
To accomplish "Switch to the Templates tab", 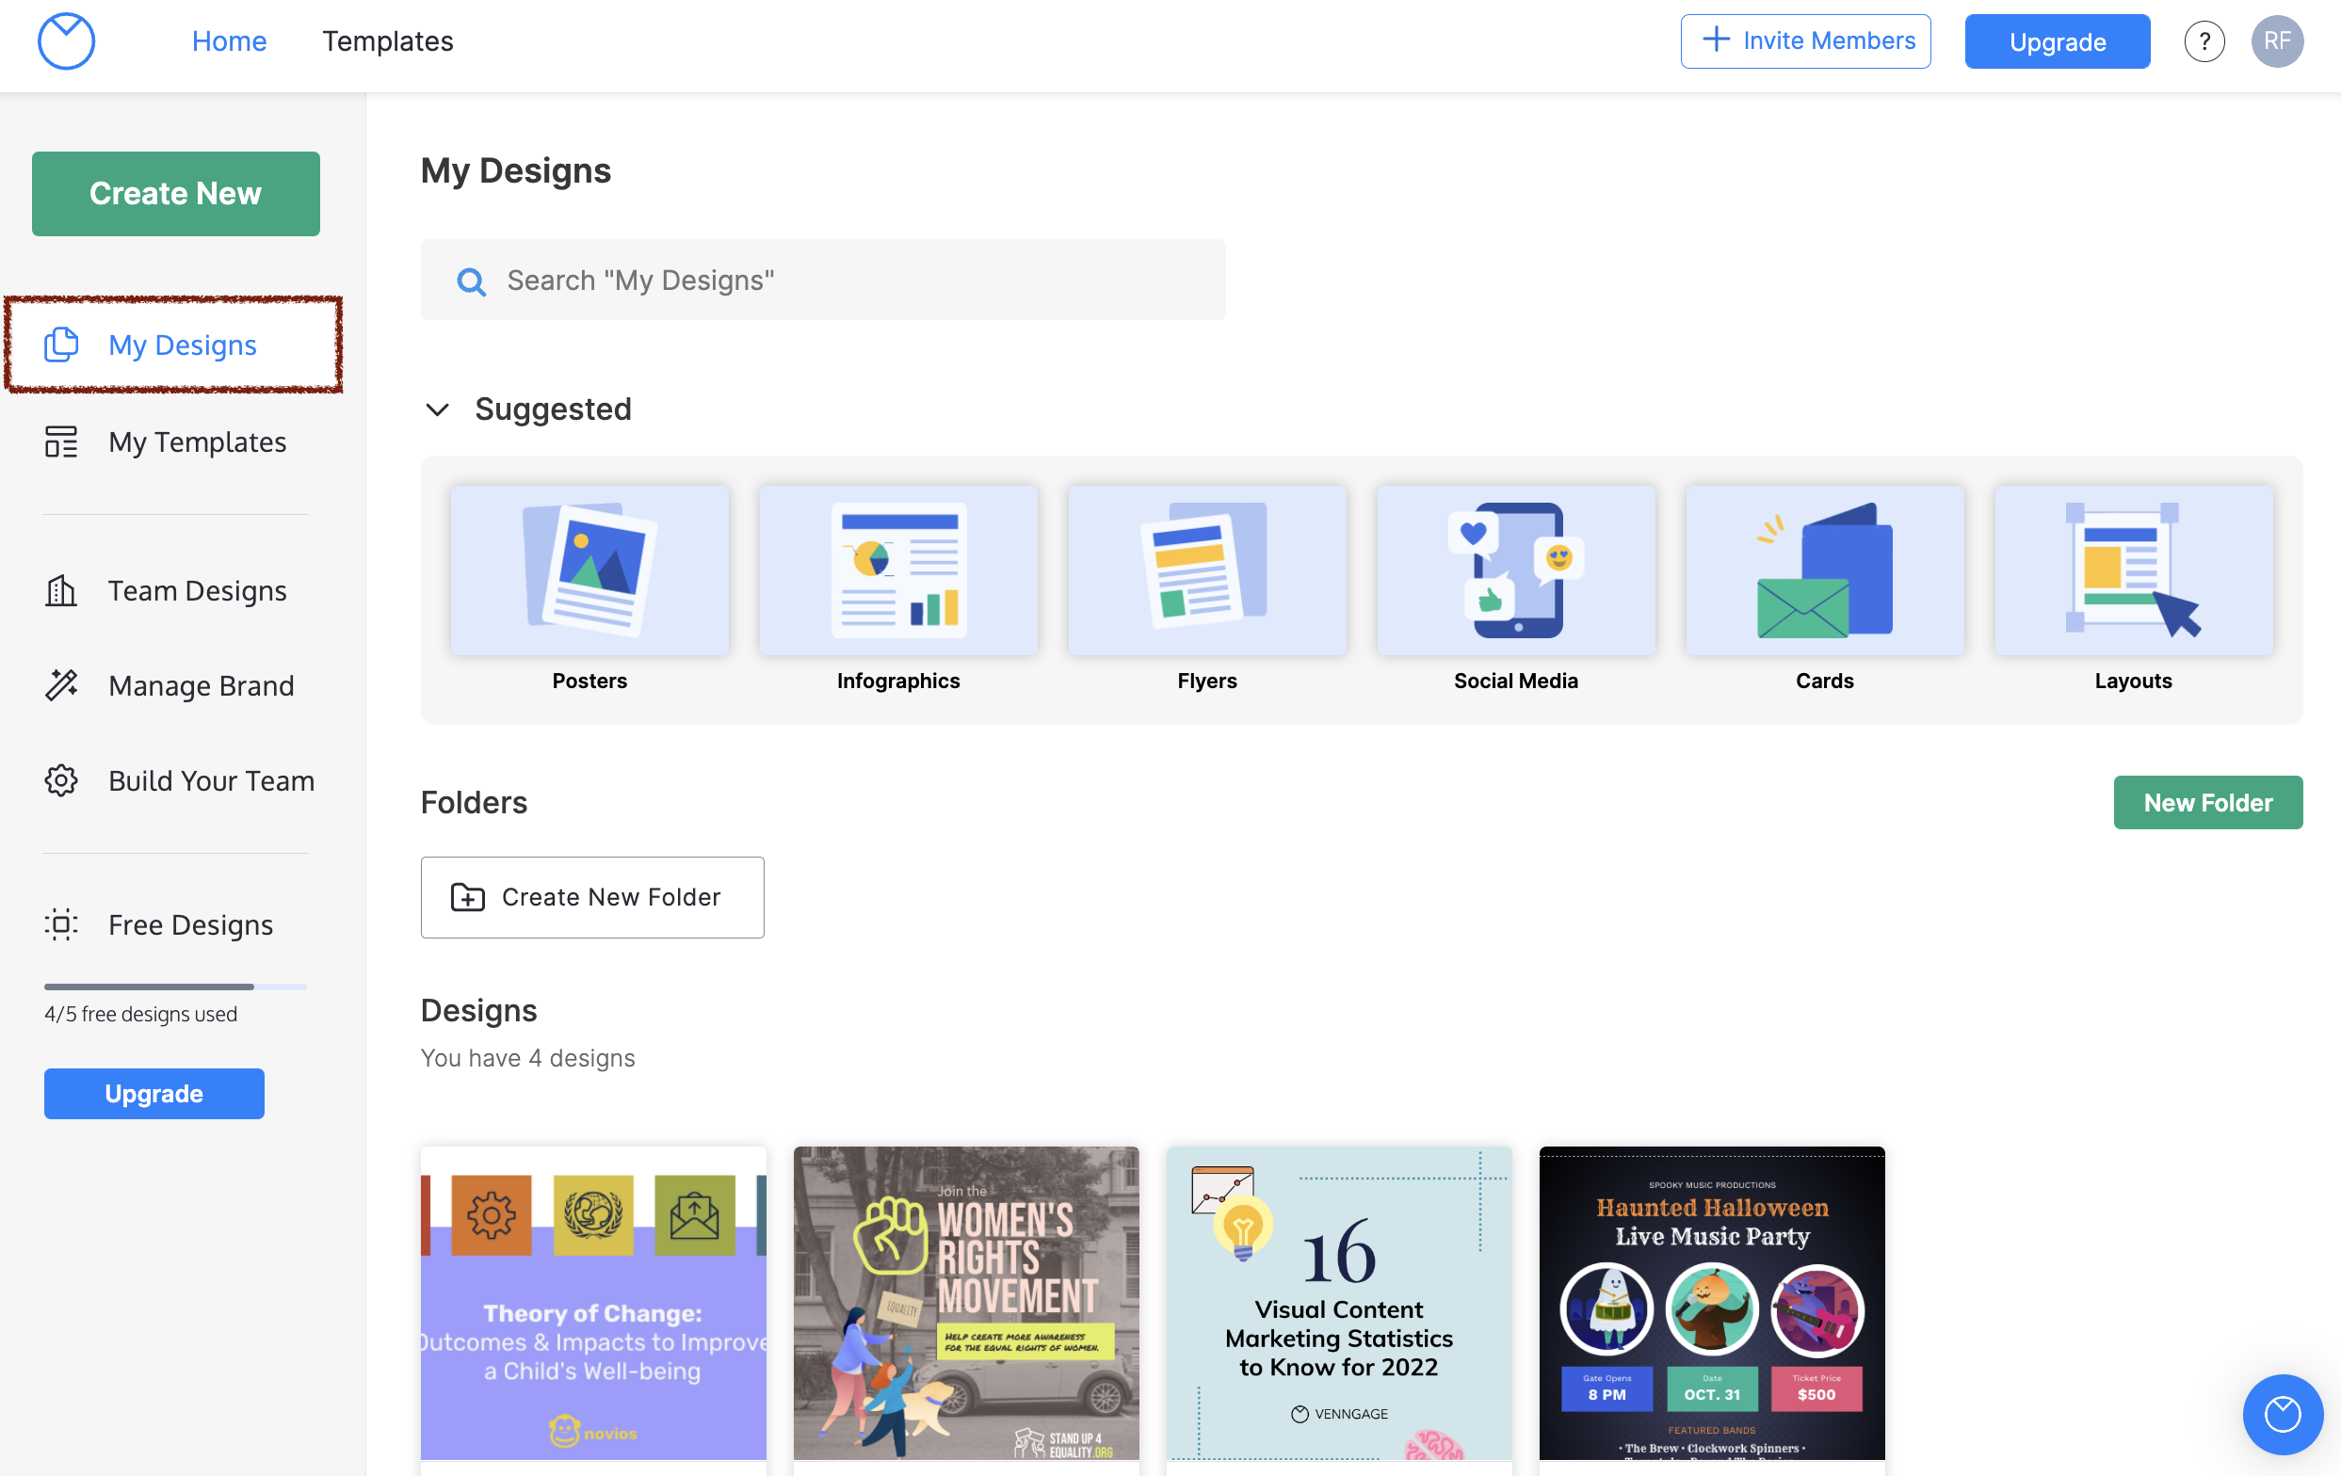I will pyautogui.click(x=387, y=40).
